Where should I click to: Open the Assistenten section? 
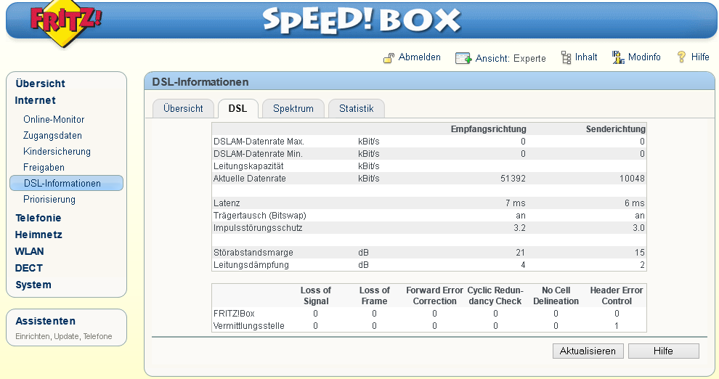click(46, 321)
